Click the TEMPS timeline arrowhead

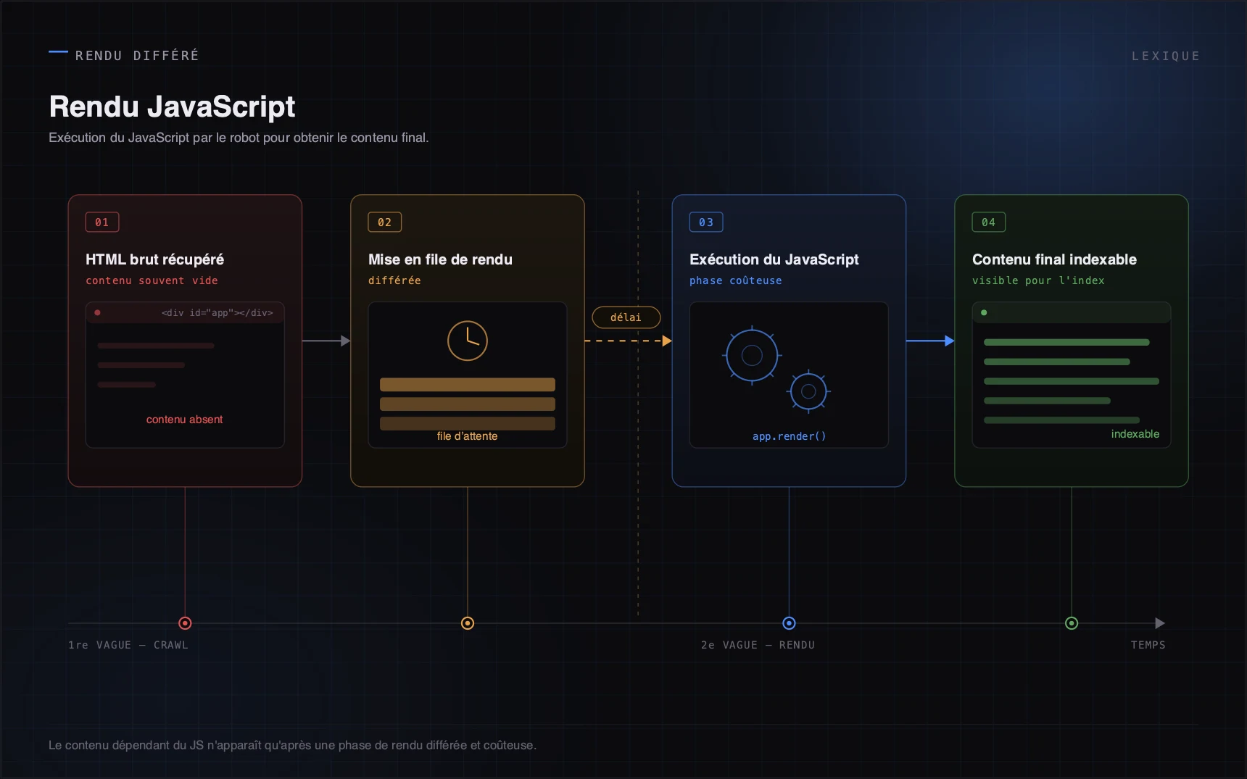click(x=1160, y=623)
